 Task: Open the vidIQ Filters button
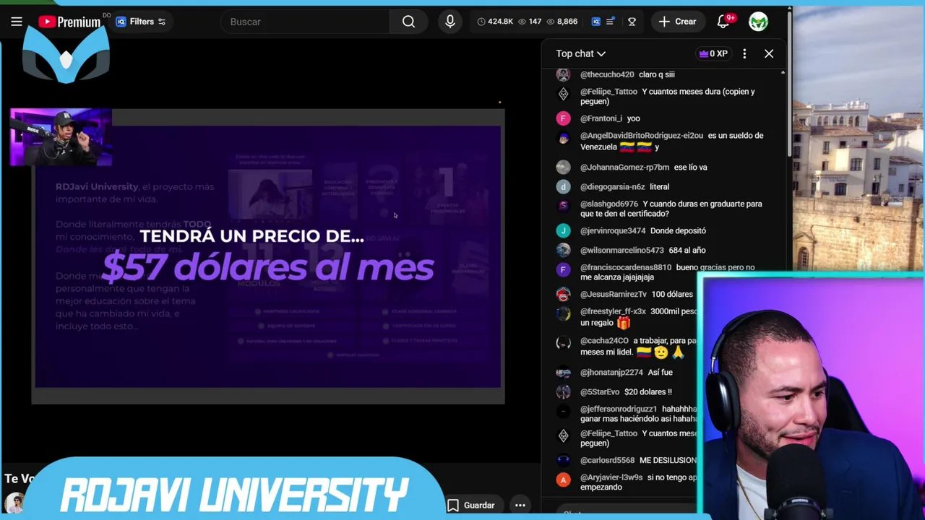click(142, 22)
